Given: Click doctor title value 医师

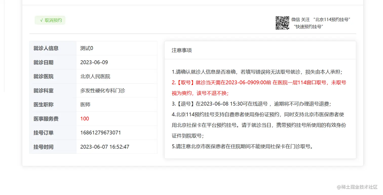Looking at the screenshot, I should (x=85, y=105).
